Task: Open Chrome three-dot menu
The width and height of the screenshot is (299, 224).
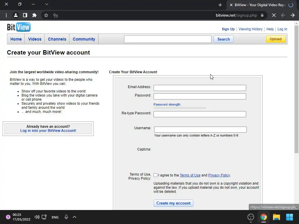Action: (x=6, y=15)
